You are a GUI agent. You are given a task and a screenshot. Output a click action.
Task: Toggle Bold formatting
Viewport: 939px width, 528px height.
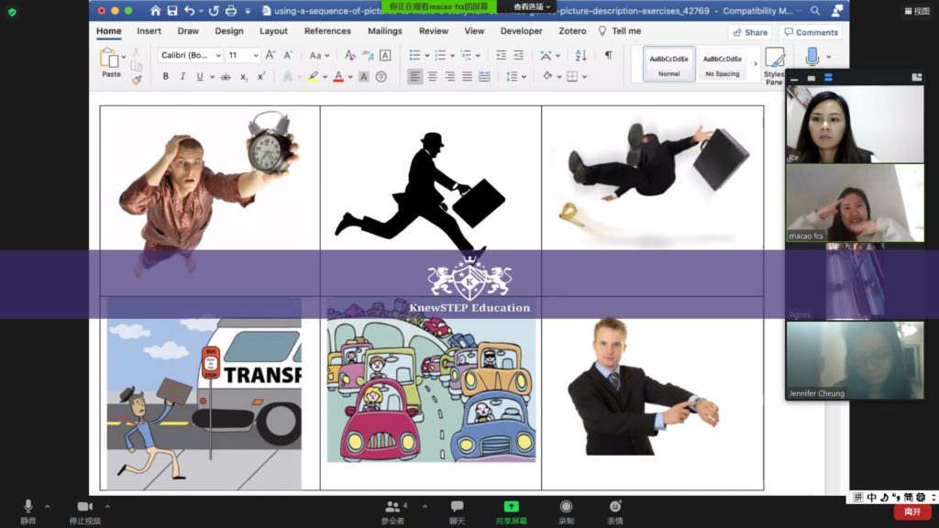point(166,77)
